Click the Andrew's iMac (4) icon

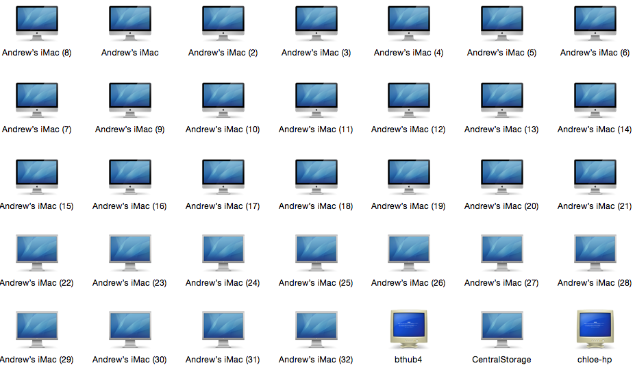pos(409,23)
